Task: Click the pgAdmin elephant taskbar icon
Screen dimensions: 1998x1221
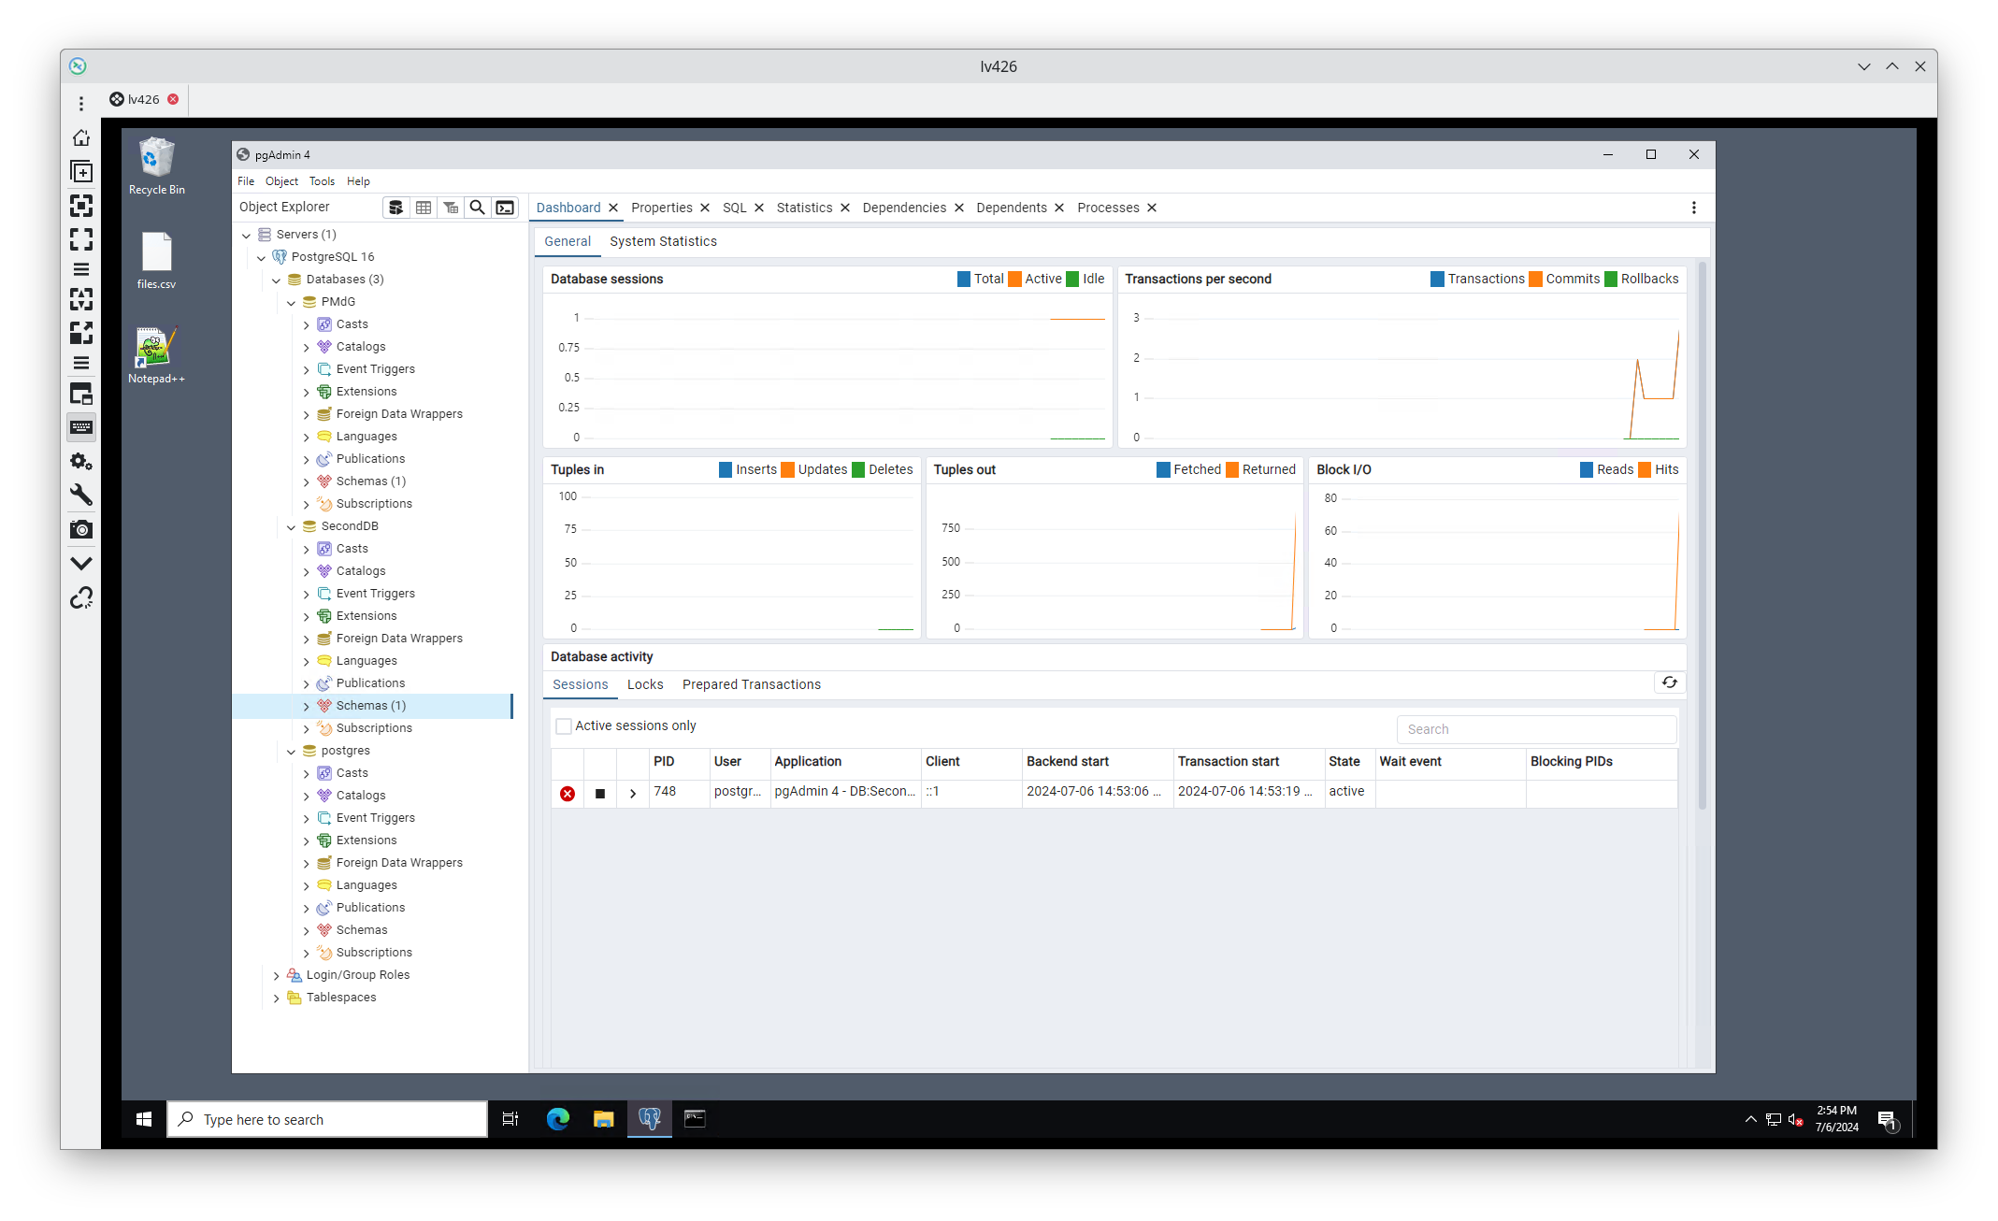Action: pos(649,1118)
